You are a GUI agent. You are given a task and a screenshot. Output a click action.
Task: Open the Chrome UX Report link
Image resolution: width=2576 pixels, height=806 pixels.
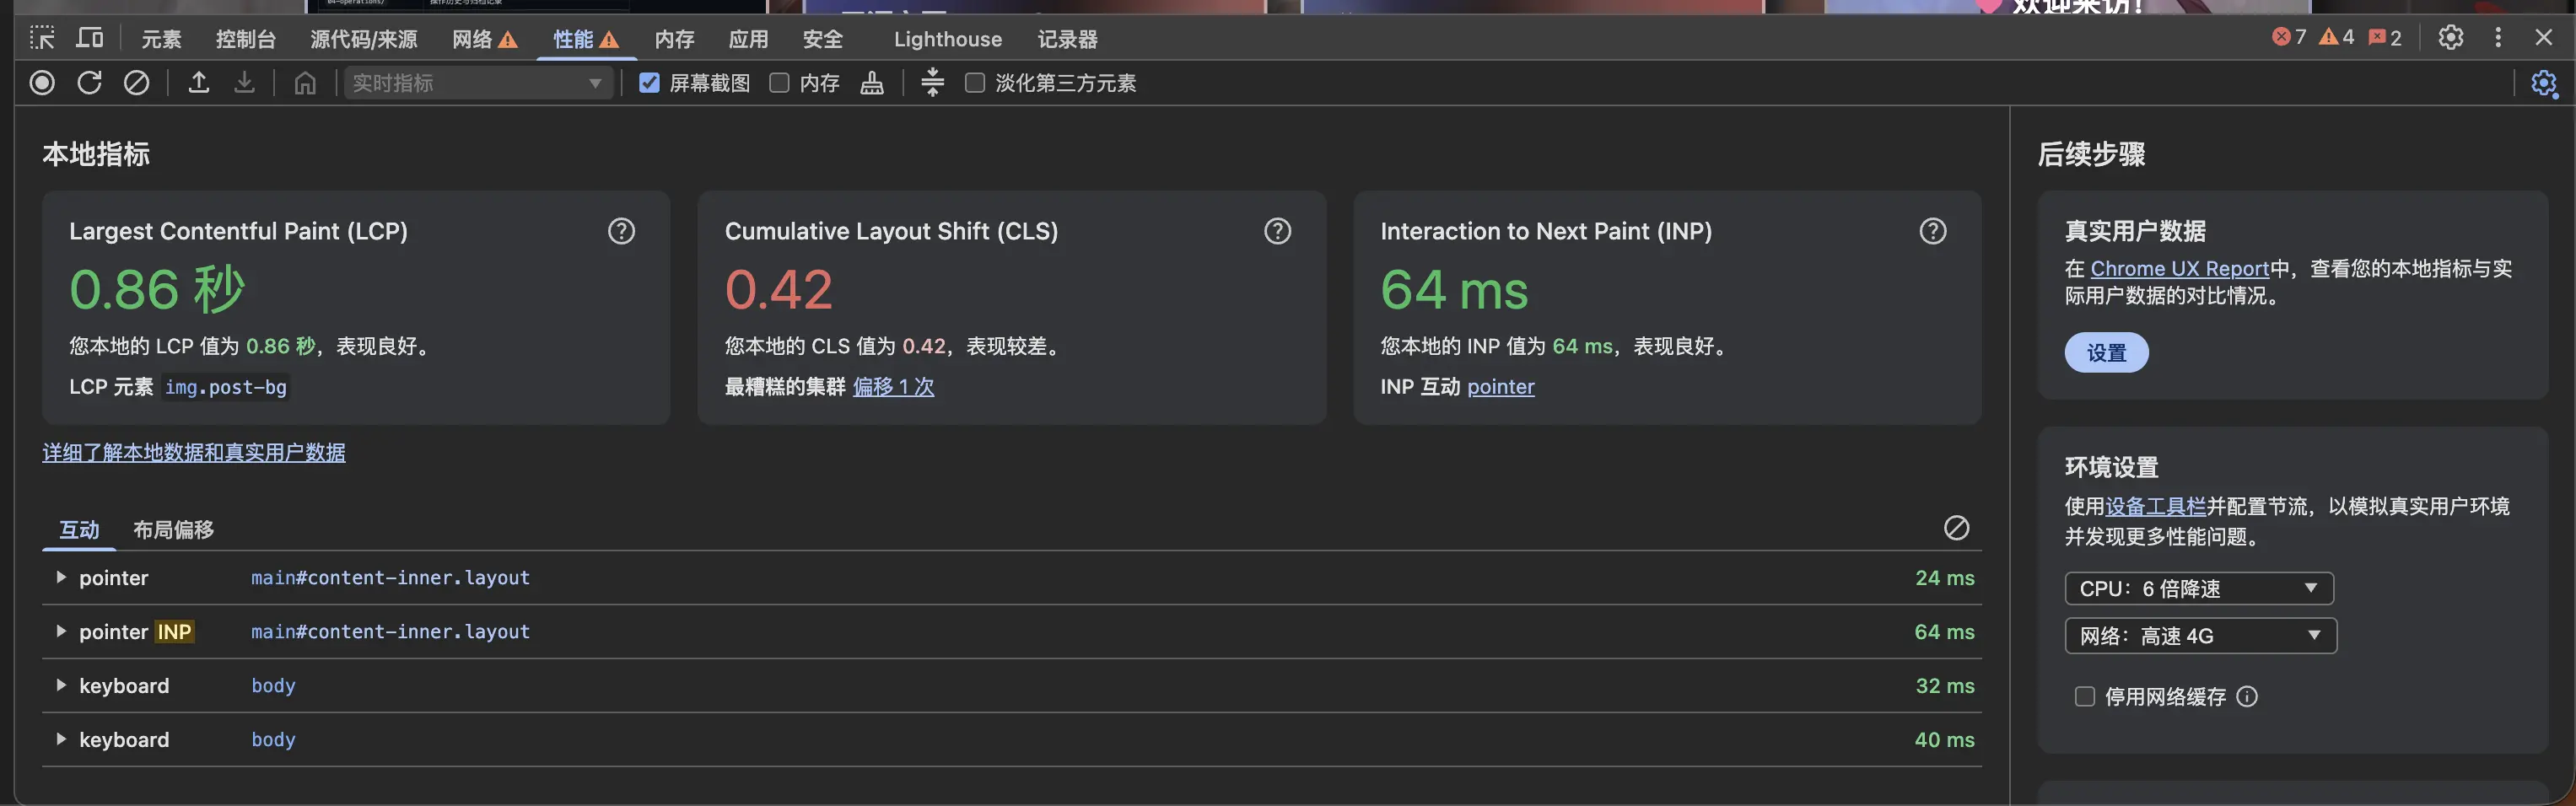coord(2179,269)
